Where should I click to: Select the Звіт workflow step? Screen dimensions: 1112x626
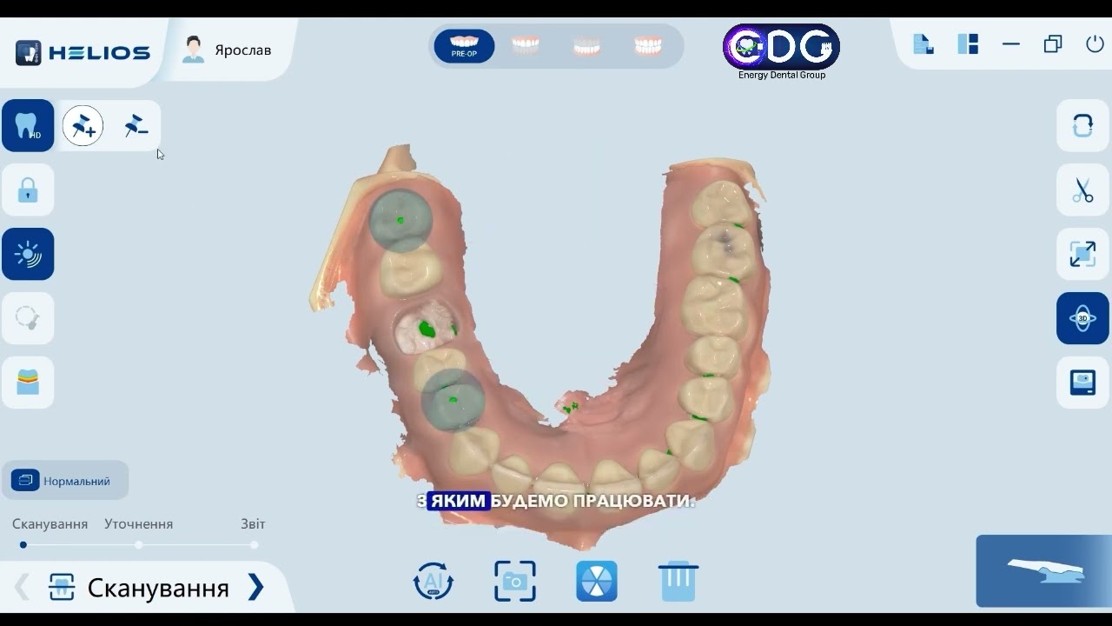click(253, 524)
